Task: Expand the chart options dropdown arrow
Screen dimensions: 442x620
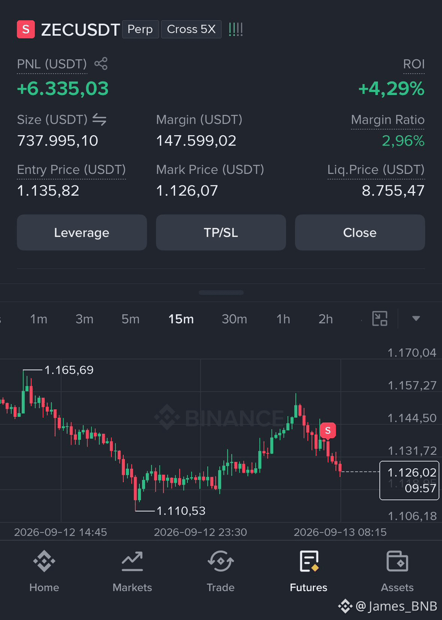Action: pos(416,319)
